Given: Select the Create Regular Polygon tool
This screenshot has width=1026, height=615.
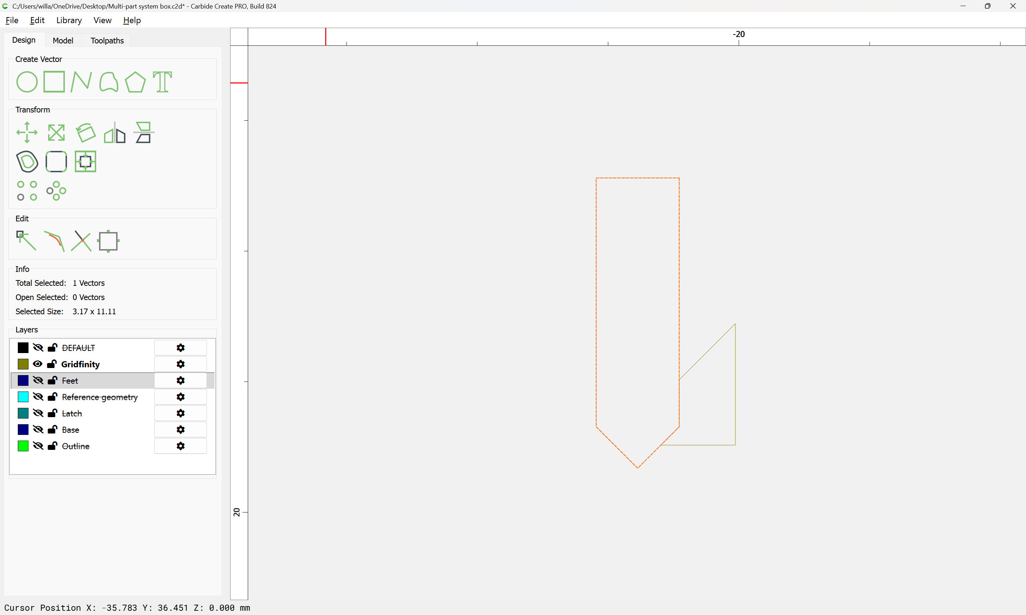Looking at the screenshot, I should point(135,82).
